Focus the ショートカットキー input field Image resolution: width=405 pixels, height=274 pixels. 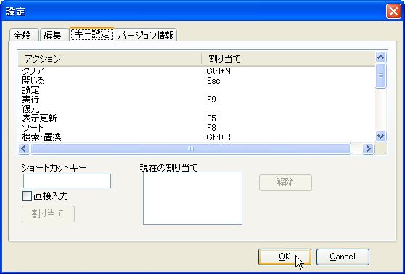click(67, 181)
